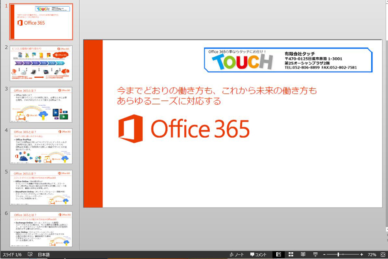Image resolution: width=388 pixels, height=259 pixels.
Task: Start the slide show from status bar
Action: [315, 255]
